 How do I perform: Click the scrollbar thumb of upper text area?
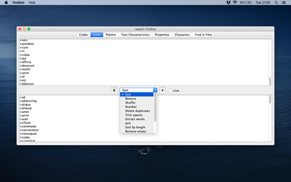tap(270, 81)
